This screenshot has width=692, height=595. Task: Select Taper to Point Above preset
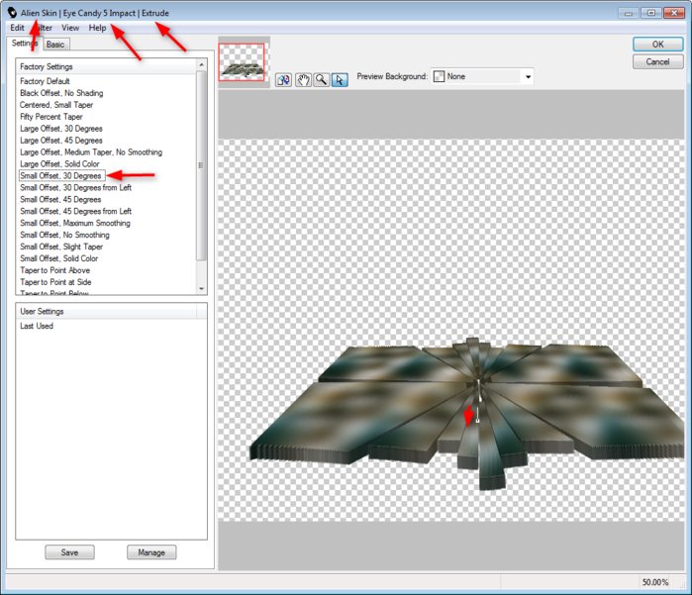point(54,270)
